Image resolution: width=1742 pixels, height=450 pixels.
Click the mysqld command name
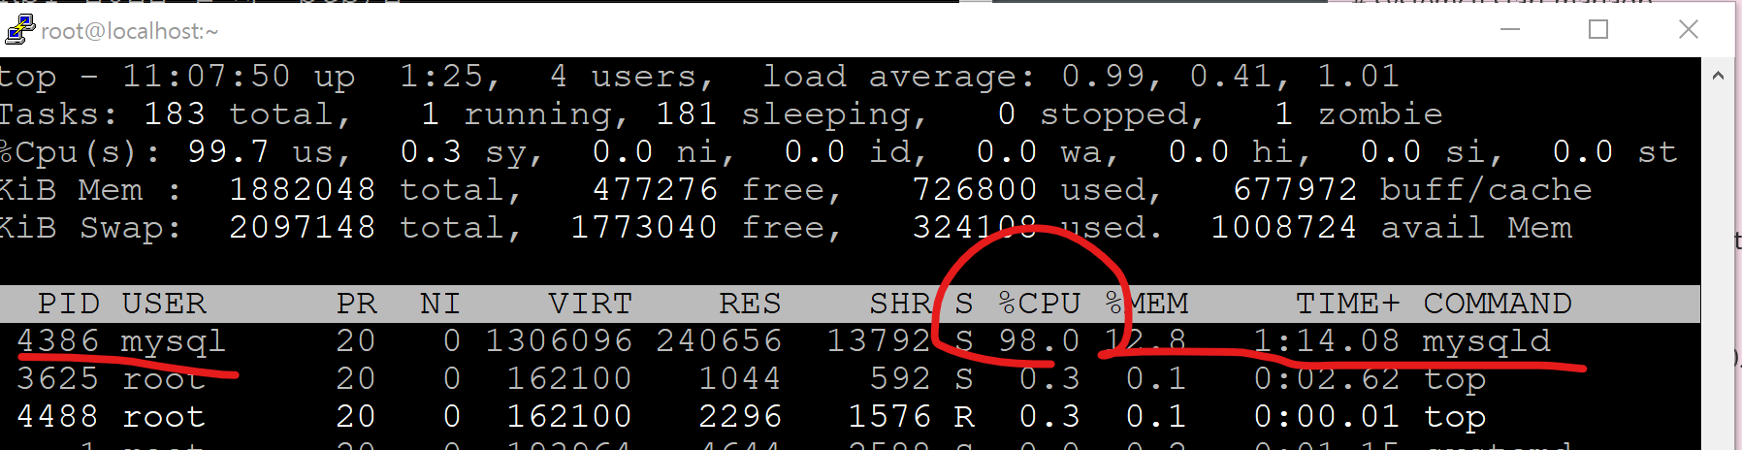(x=1487, y=341)
